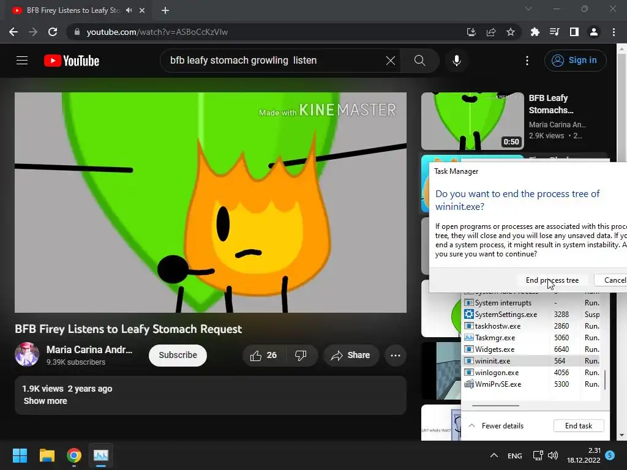This screenshot has height=470, width=627.
Task: Select winlogon.exe in process list
Action: coord(532,373)
